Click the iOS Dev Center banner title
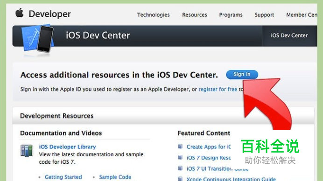Viewport: 323px width, 181px height. tap(98, 35)
